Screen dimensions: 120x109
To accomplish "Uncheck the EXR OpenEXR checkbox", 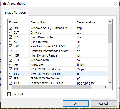I will (10, 42).
